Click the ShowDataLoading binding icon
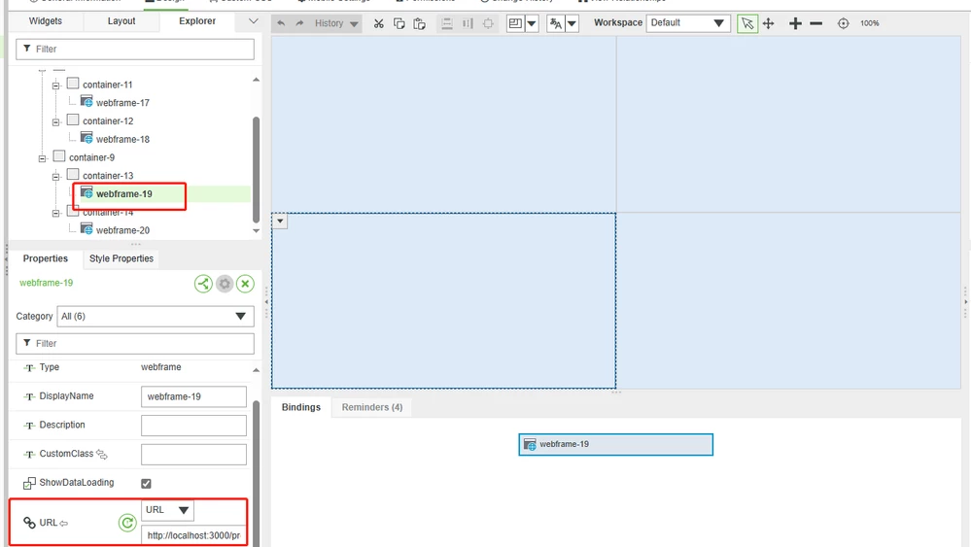The height and width of the screenshot is (547, 971). point(29,483)
